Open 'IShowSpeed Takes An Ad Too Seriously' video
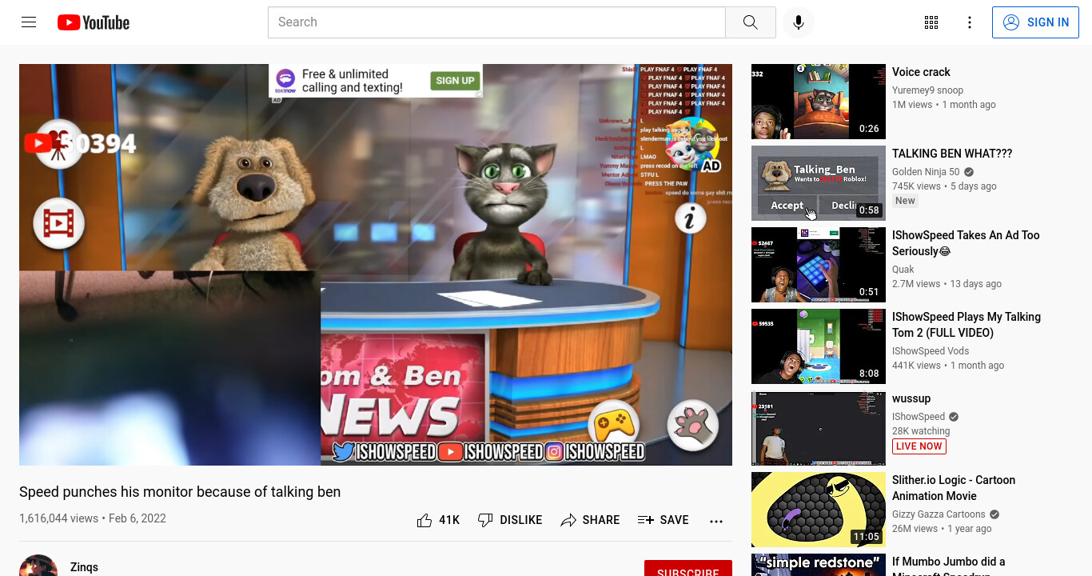Viewport: 1092px width, 576px height. point(966,243)
